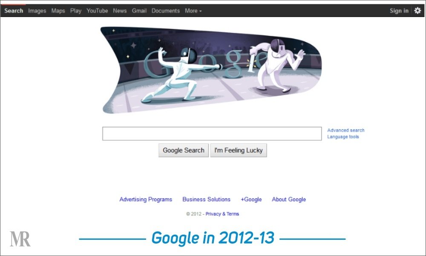Open the Privacy & Terms link
Image resolution: width=426 pixels, height=256 pixels.
(222, 214)
